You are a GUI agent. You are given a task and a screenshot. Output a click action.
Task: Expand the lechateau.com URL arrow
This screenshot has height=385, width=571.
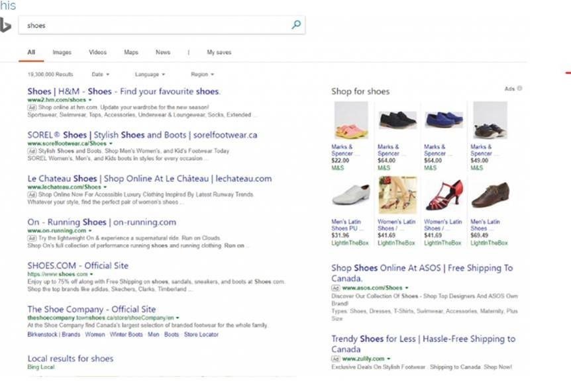coord(105,187)
